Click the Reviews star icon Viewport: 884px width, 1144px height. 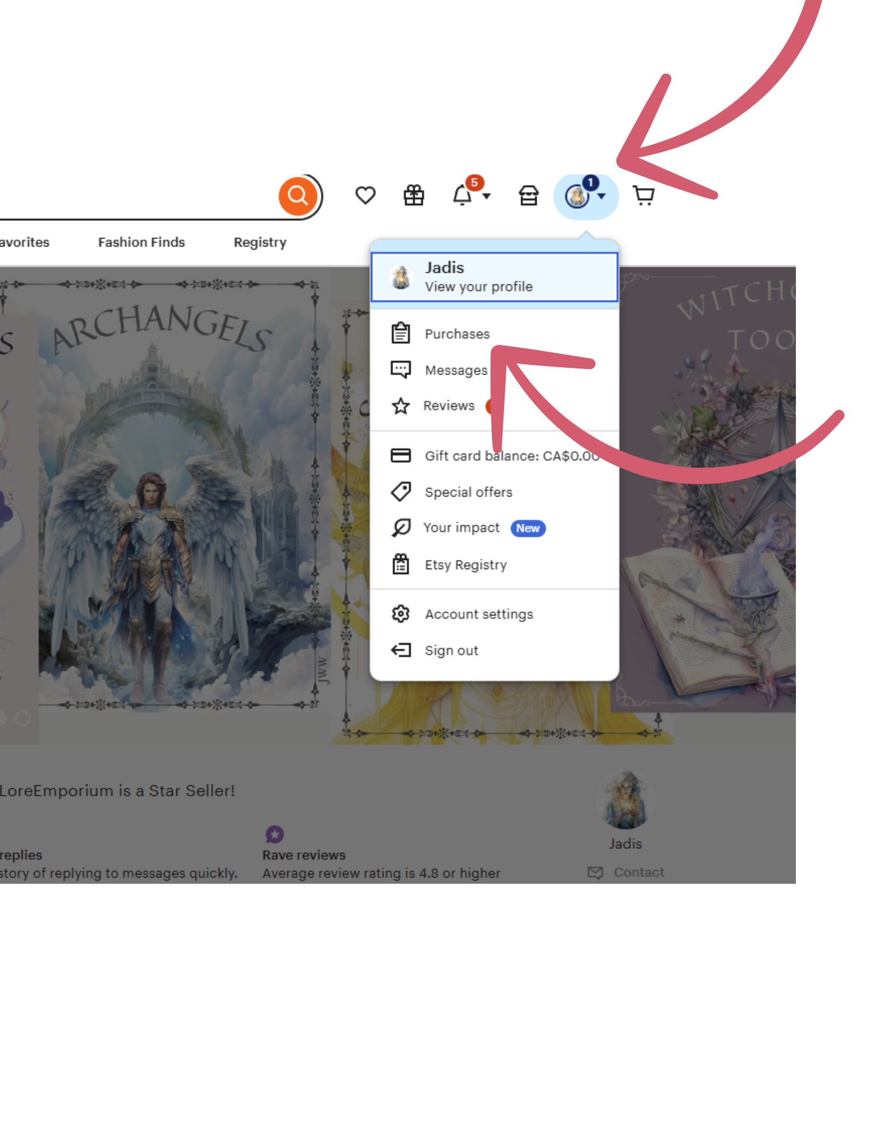pyautogui.click(x=401, y=406)
